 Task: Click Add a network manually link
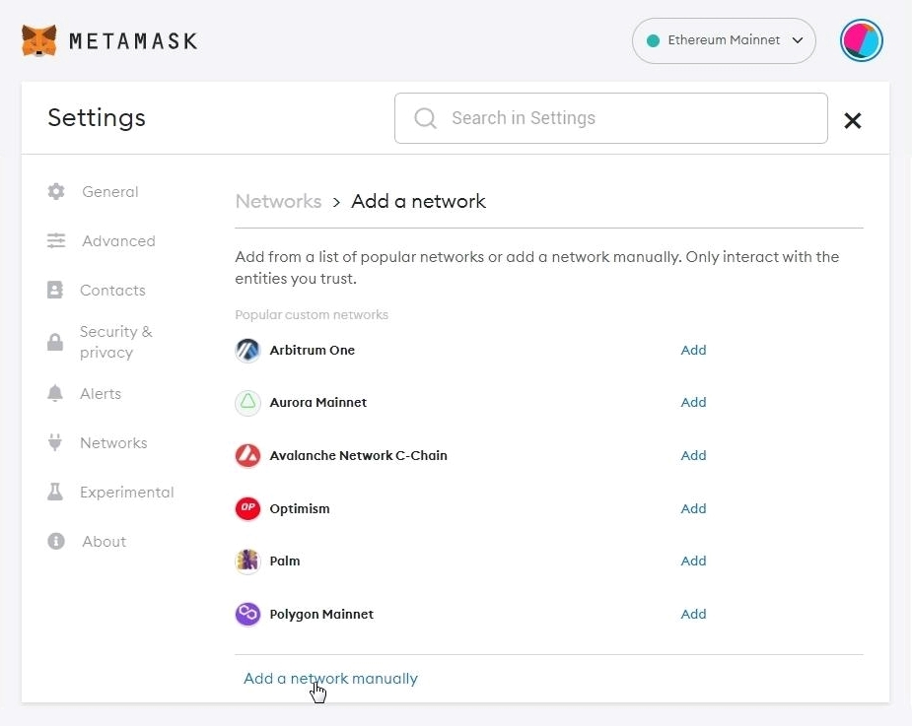click(x=330, y=679)
